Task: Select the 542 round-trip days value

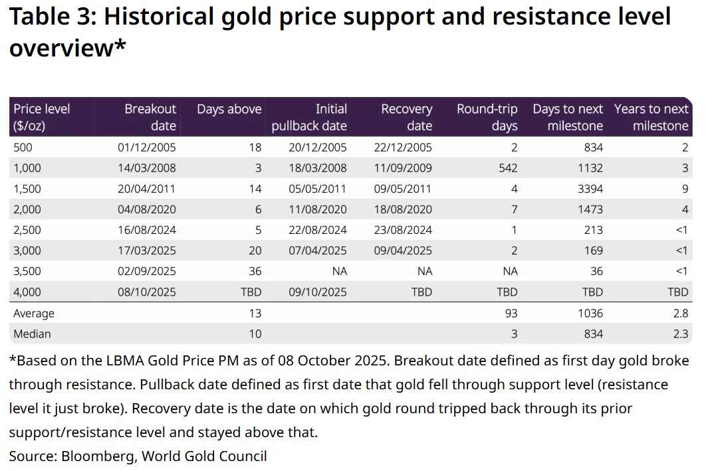Action: click(507, 168)
